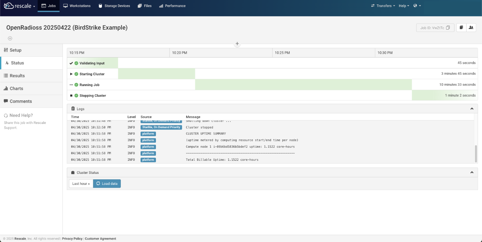Click the Logs clipboard icon
Viewport: 482px width, 242px height.
(x=73, y=109)
